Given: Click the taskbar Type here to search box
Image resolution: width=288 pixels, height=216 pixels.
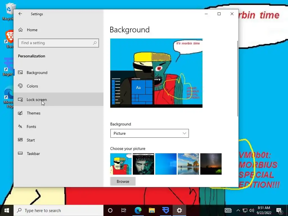Looking at the screenshot, I should pyautogui.click(x=58, y=210).
